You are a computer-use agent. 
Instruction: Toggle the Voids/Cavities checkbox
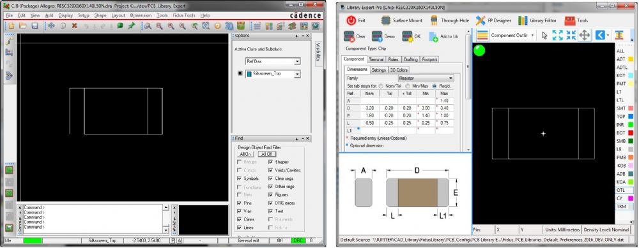(271, 170)
